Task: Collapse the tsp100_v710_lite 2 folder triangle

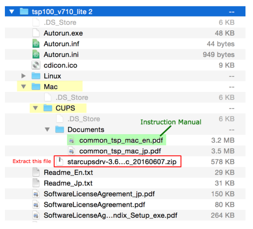Action: click(12, 12)
